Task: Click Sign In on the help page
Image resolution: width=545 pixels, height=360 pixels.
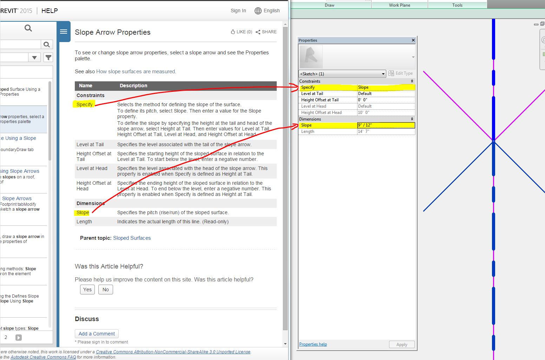Action: tap(238, 11)
